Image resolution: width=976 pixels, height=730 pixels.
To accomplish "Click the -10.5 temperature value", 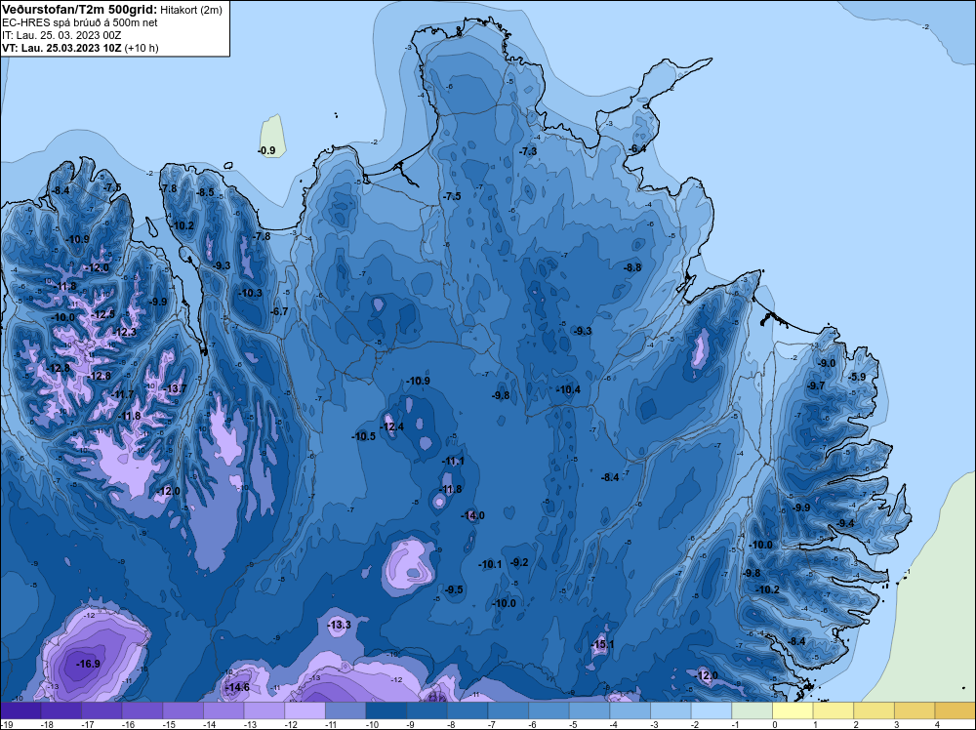I will (x=363, y=436).
